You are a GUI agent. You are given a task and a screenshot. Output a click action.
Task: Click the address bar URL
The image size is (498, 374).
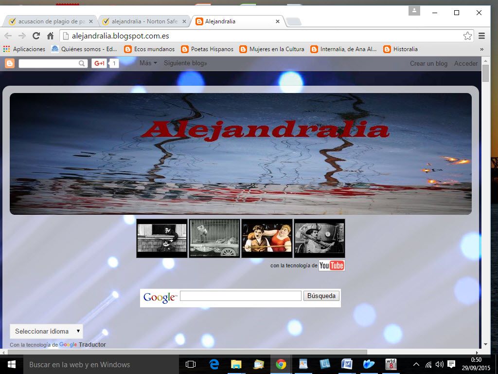click(x=121, y=36)
